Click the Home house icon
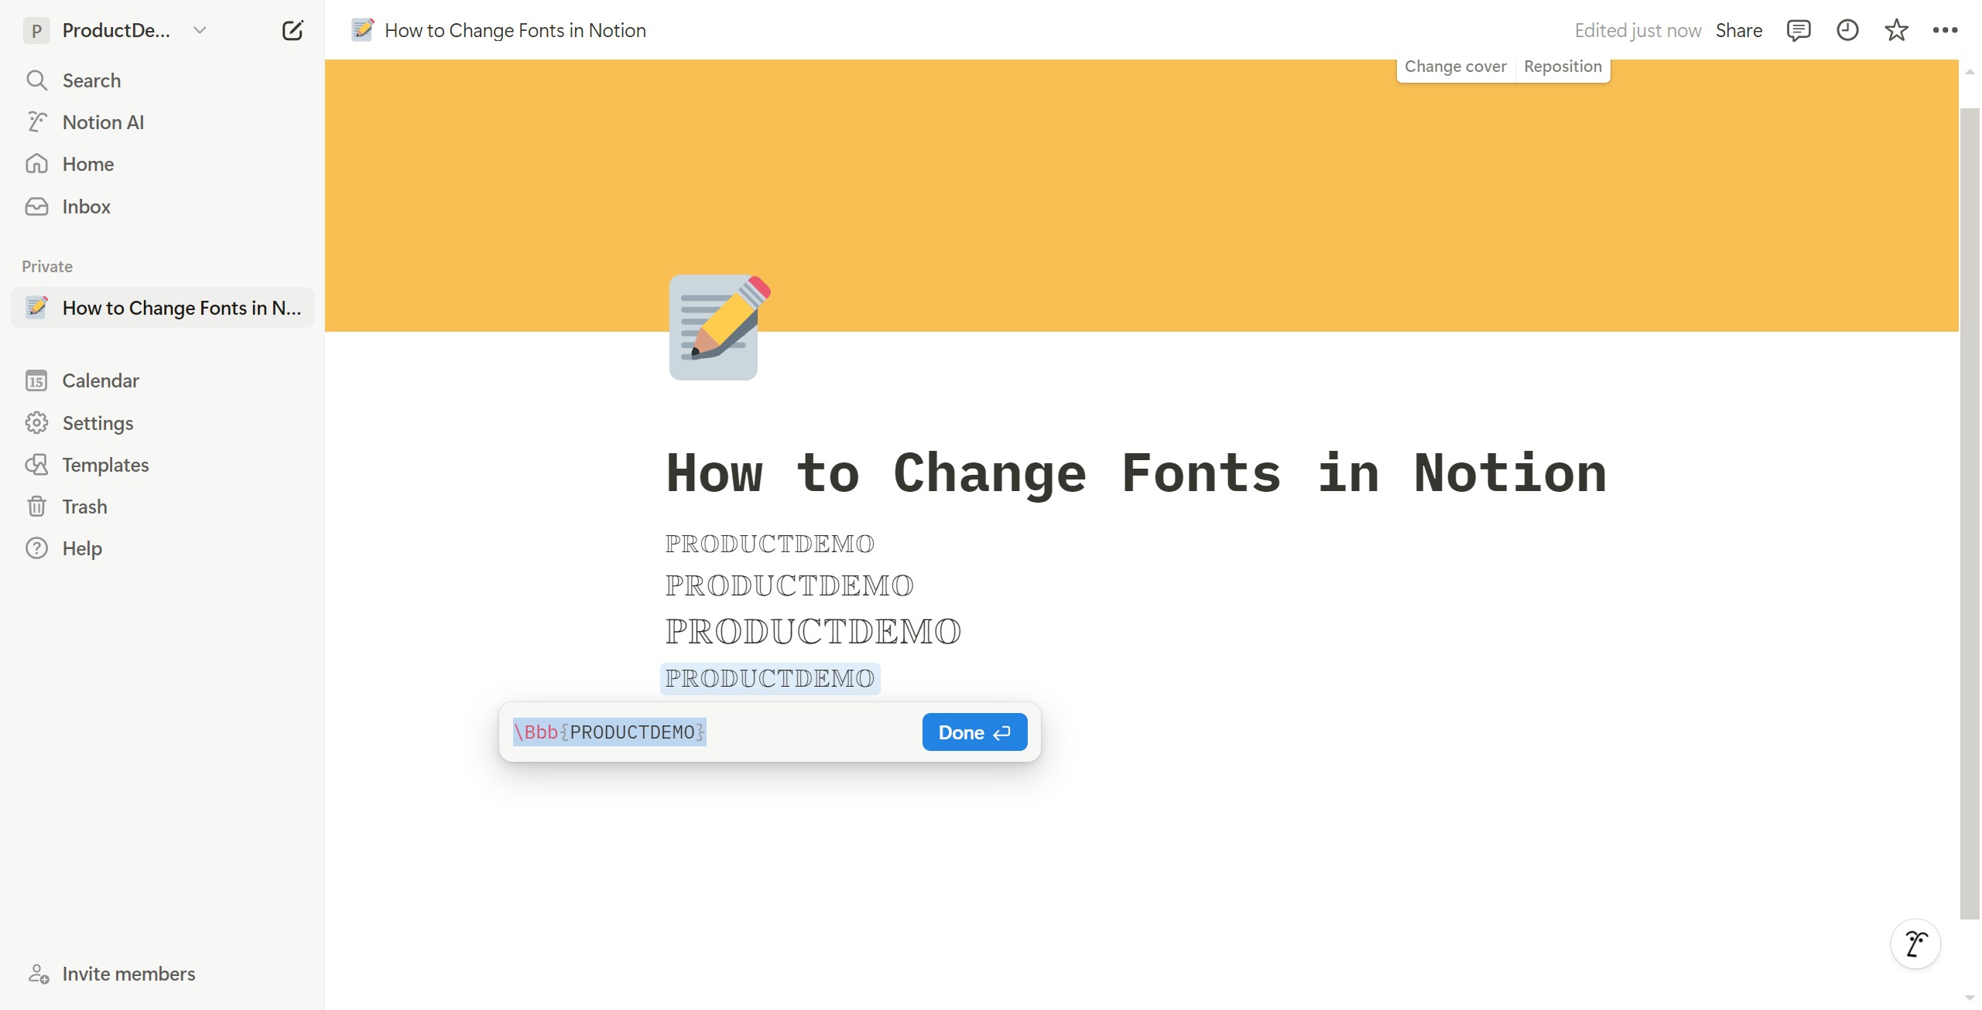Viewport: 1982px width, 1010px height. (x=36, y=164)
